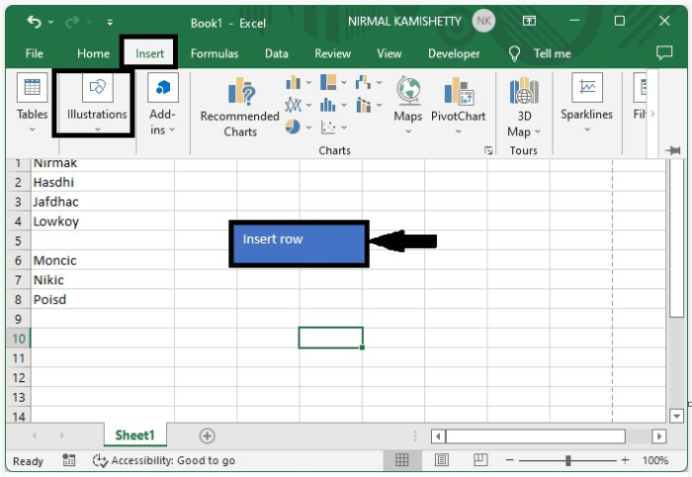This screenshot has height=477, width=692.
Task: Select the row 5 header
Action: (x=18, y=240)
